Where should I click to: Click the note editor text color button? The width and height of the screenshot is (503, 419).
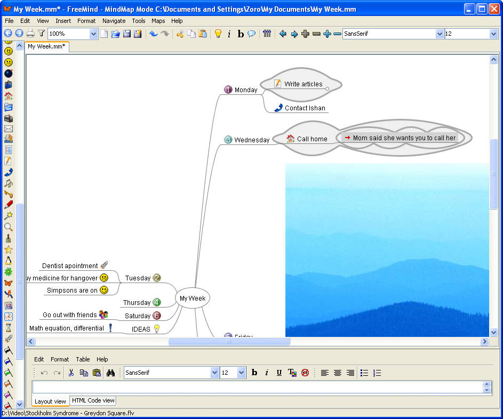click(x=292, y=373)
